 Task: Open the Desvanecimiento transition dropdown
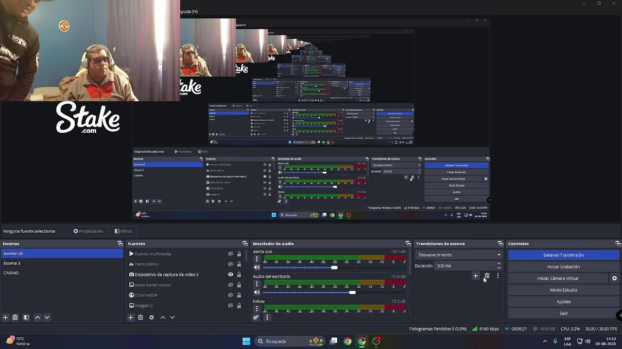point(459,255)
